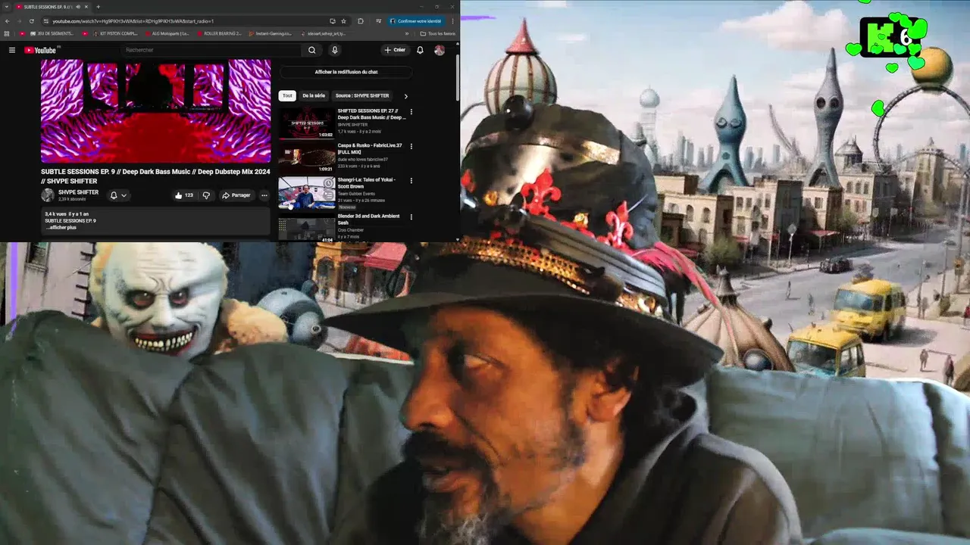Open the browser three-dot menu

[x=452, y=21]
